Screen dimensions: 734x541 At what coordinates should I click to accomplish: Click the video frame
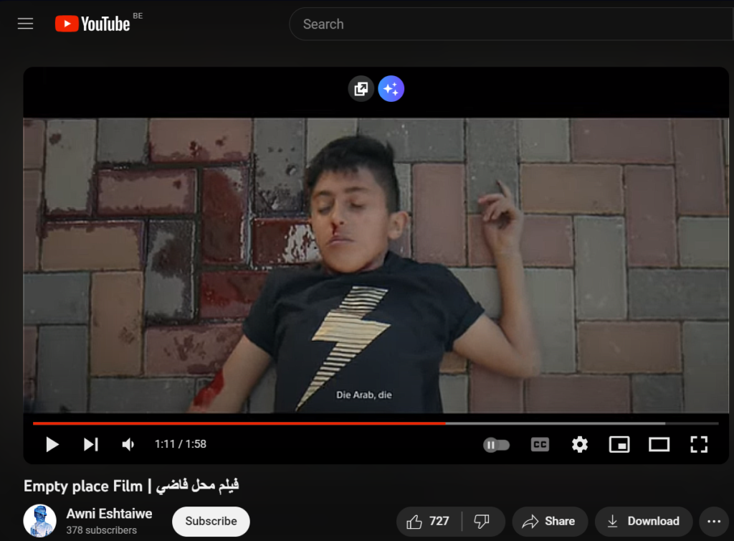tap(376, 265)
